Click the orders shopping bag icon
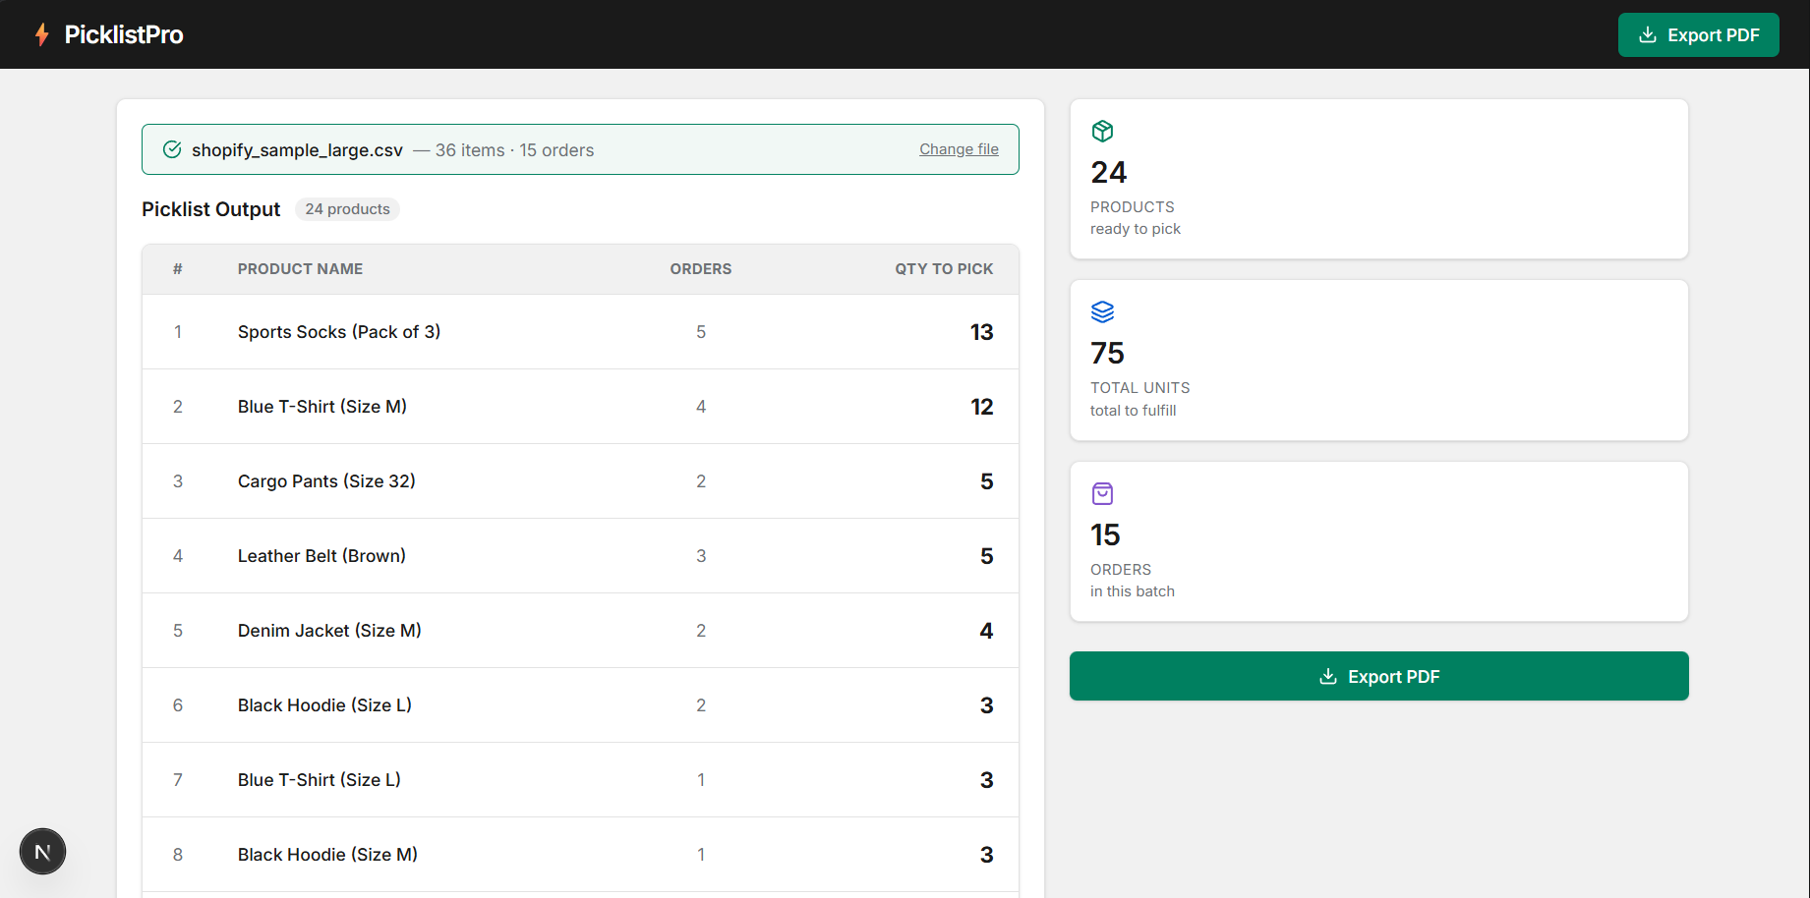The image size is (1810, 898). [x=1102, y=493]
